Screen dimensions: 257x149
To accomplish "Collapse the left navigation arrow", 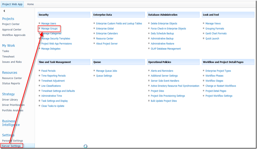I will click(x=4, y=11).
